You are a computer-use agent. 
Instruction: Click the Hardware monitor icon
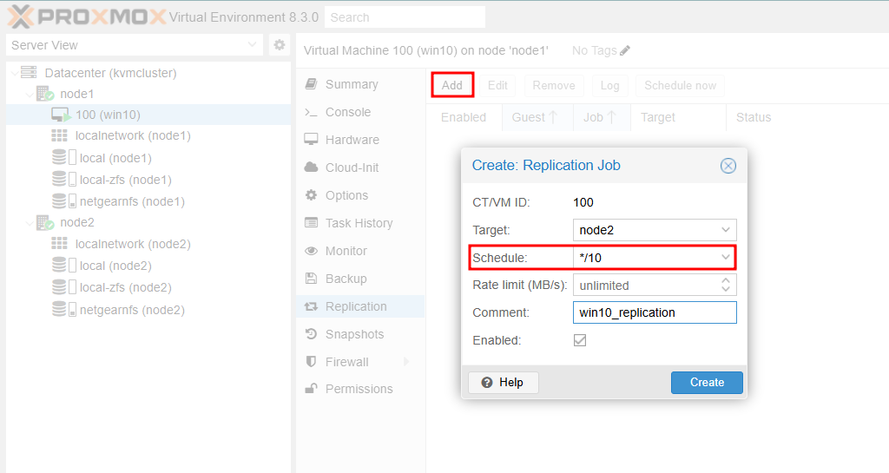pos(311,140)
